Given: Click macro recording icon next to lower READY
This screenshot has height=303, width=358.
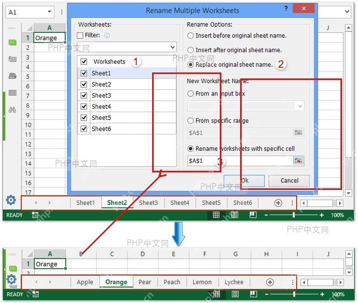Looking at the screenshot, I should [35, 294].
